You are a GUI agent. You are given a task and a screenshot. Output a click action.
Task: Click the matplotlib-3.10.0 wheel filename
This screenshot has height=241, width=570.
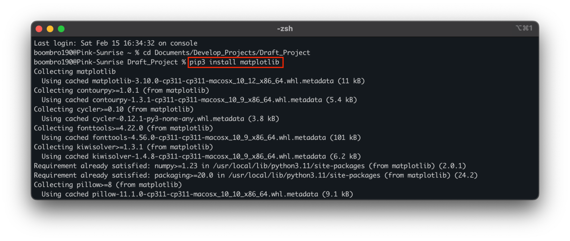coord(212,81)
